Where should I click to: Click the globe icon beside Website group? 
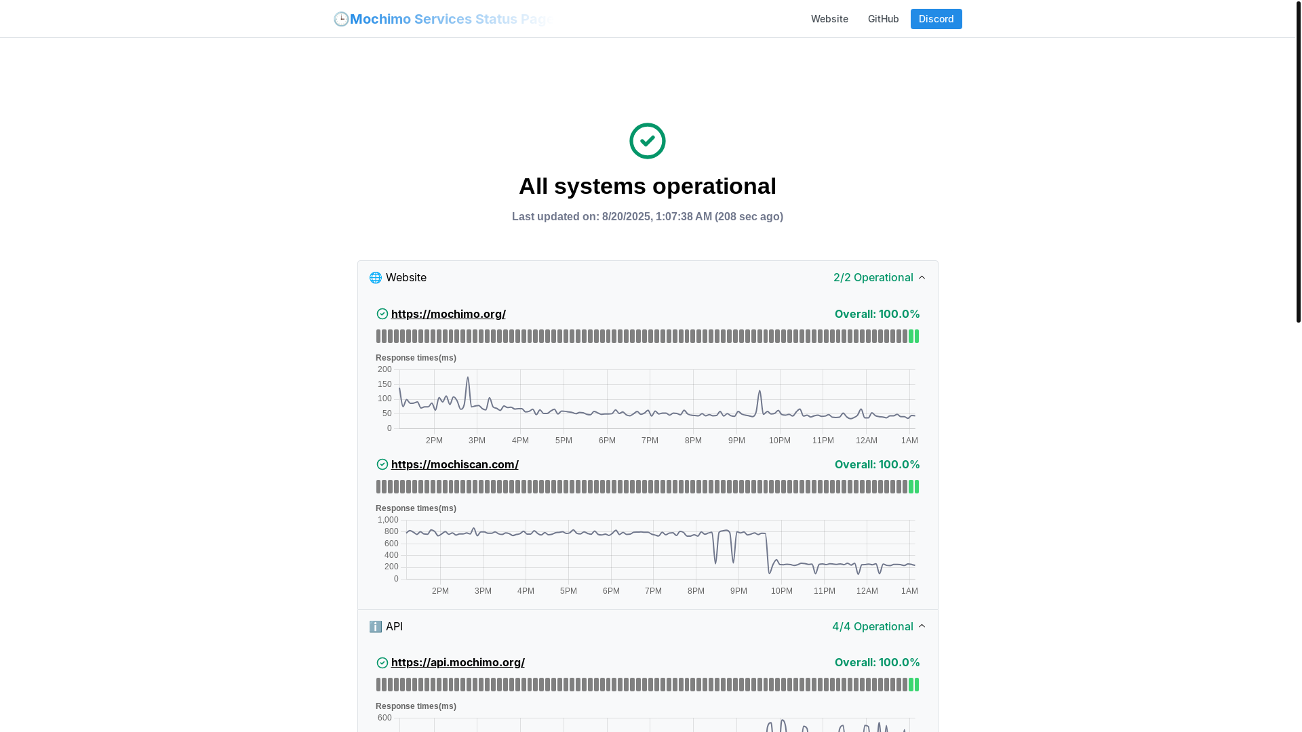pyautogui.click(x=376, y=277)
